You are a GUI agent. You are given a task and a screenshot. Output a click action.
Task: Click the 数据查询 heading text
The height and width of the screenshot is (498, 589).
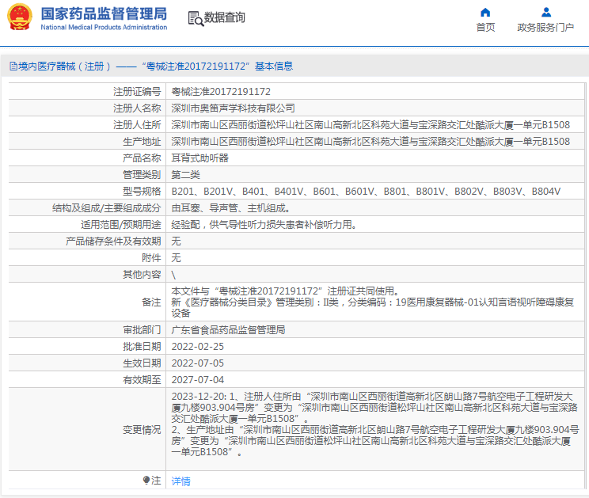(224, 17)
